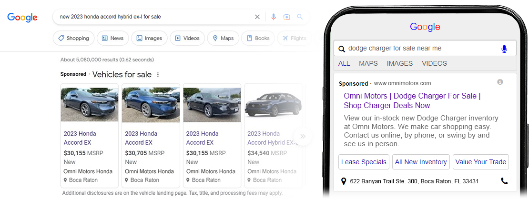
Task: Start voice search with the desktop microphone icon
Action: pyautogui.click(x=273, y=17)
